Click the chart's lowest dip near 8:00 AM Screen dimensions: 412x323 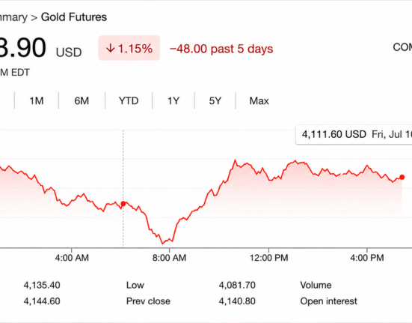coord(162,244)
